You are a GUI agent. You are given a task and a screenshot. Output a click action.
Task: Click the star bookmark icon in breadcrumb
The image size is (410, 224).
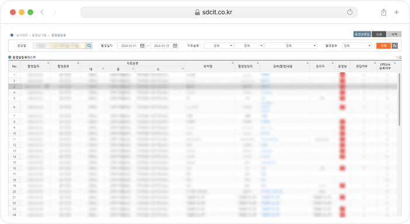[x=12, y=35]
